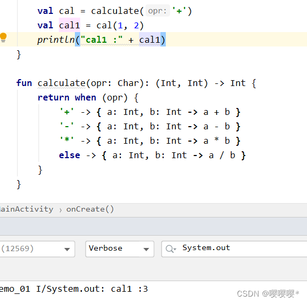Click the search magnifier icon in logcat filter

tap(171, 249)
